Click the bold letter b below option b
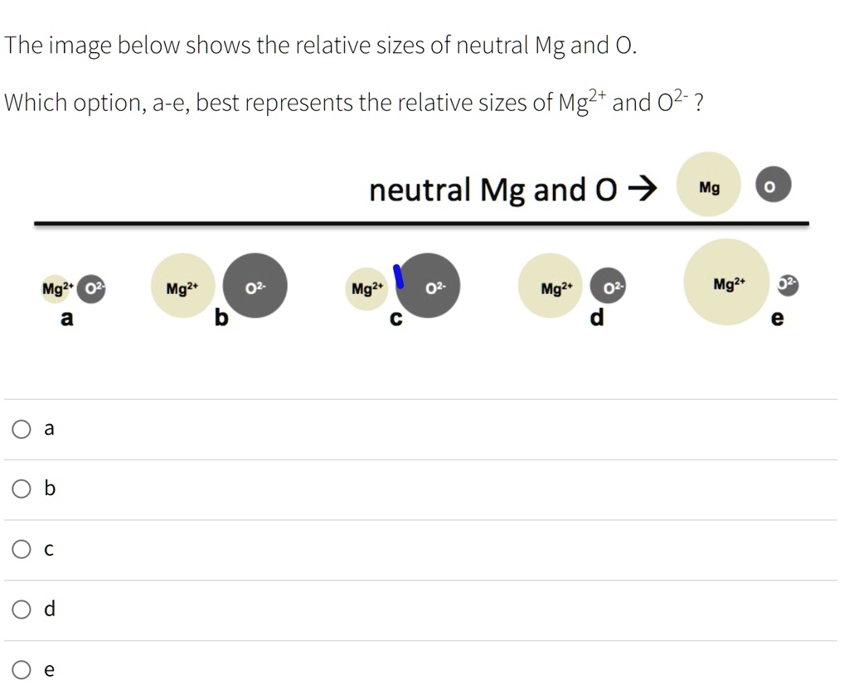 coord(221,318)
